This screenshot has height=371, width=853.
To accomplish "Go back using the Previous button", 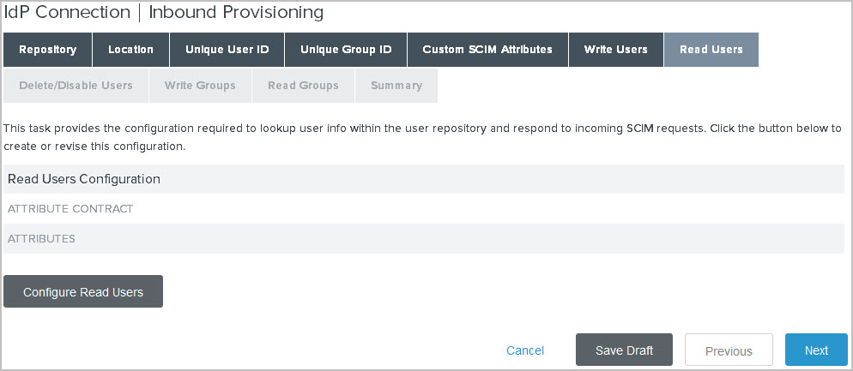I will coord(729,350).
